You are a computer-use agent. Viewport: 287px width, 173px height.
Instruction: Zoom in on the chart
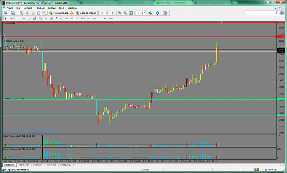coord(120,13)
